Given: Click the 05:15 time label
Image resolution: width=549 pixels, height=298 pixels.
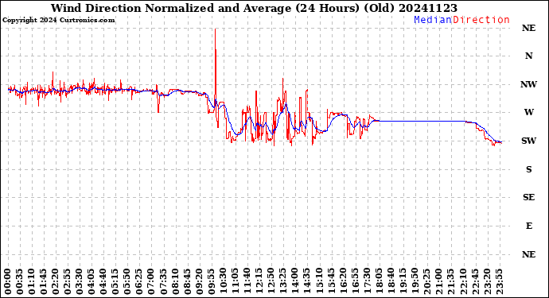Looking at the screenshot, I should (x=115, y=281).
